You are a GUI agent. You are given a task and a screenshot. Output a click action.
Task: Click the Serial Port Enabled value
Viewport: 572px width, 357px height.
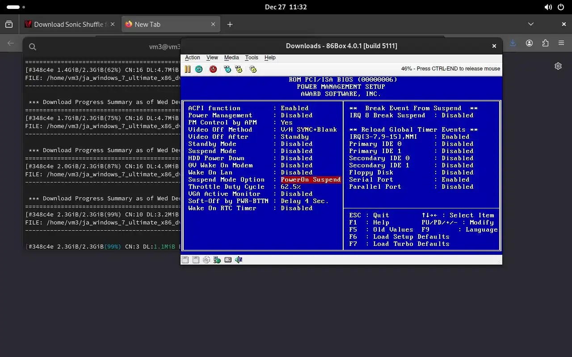pos(455,180)
